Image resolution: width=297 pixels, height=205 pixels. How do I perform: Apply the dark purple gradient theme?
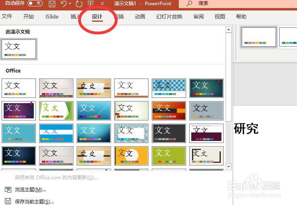point(19,111)
